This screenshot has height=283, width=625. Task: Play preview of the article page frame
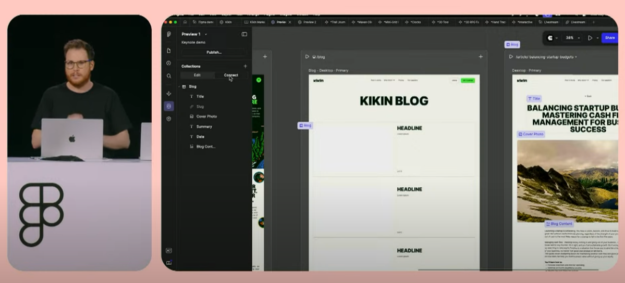(x=511, y=57)
